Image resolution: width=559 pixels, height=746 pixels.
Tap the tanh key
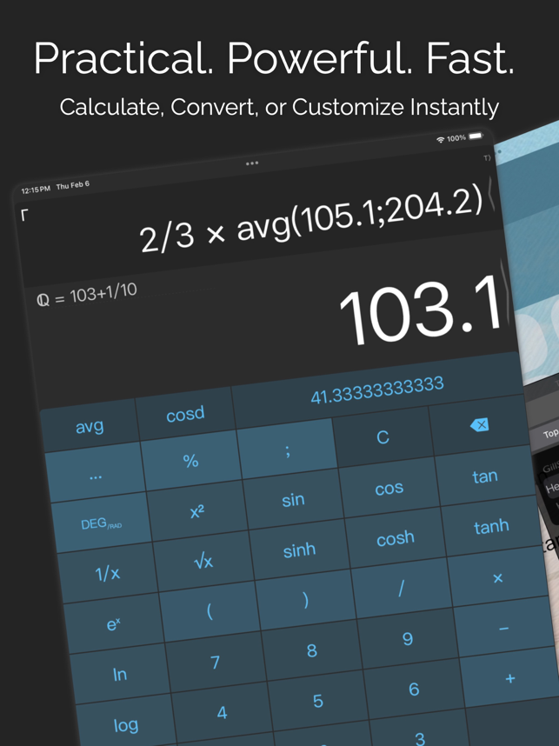pos(491,526)
